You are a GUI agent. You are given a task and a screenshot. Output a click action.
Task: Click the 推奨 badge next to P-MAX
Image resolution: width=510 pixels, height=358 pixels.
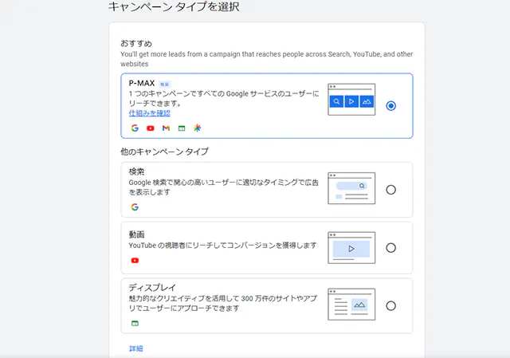tap(165, 85)
